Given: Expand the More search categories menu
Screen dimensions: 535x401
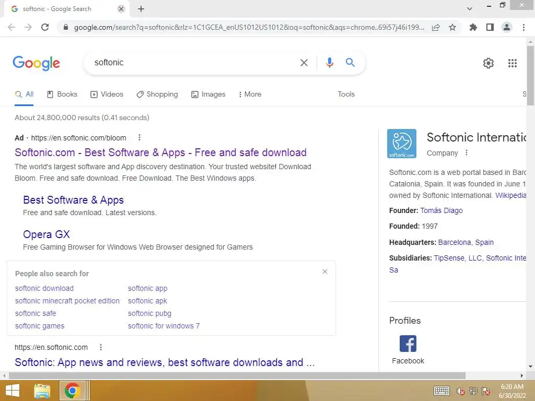Looking at the screenshot, I should click(250, 95).
